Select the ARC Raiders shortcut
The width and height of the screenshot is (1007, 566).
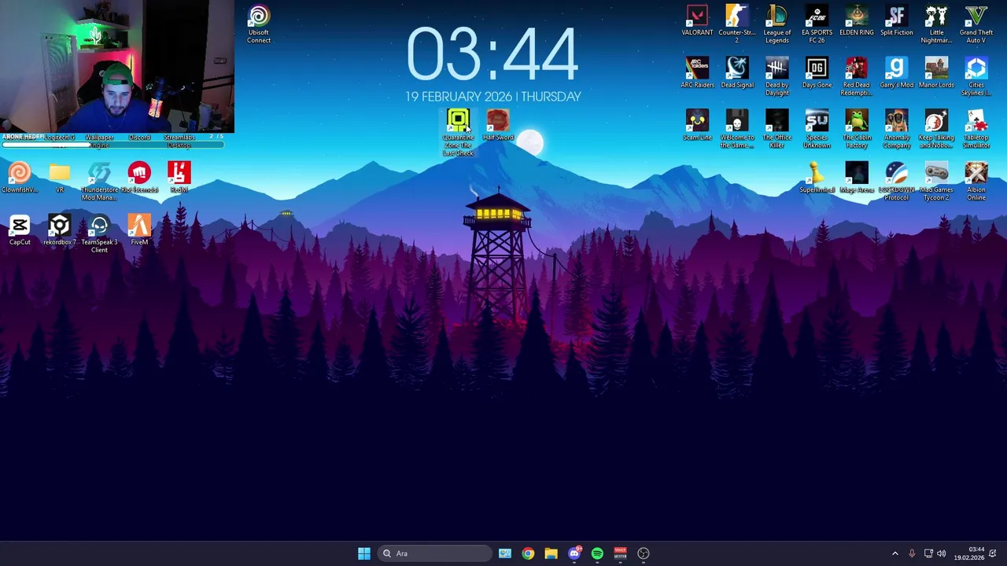coord(697,73)
